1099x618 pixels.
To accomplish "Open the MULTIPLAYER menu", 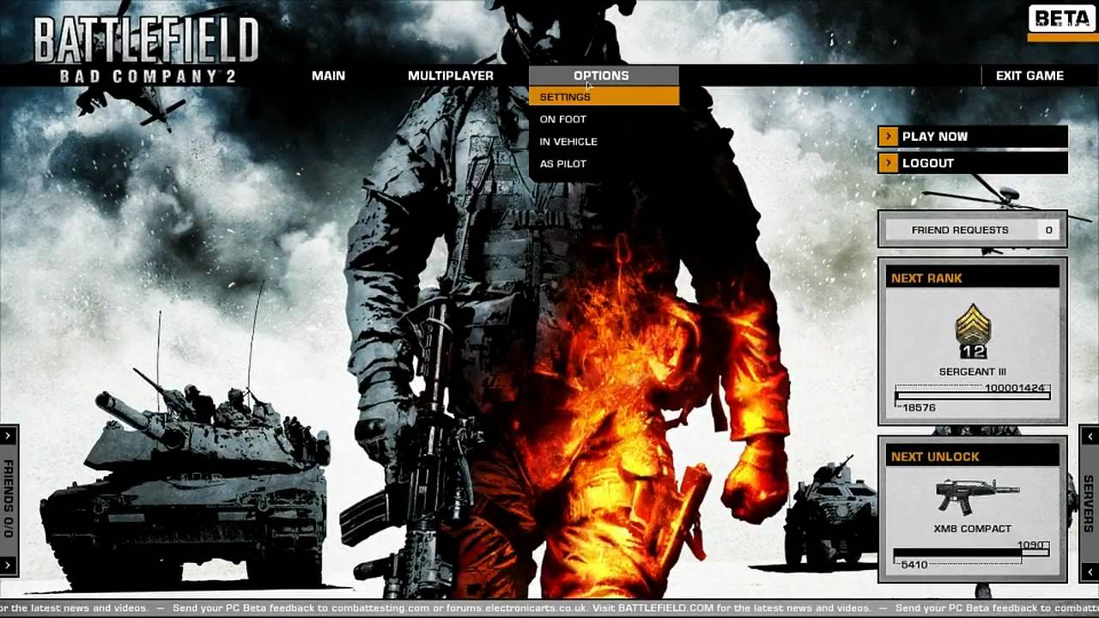I will click(451, 76).
